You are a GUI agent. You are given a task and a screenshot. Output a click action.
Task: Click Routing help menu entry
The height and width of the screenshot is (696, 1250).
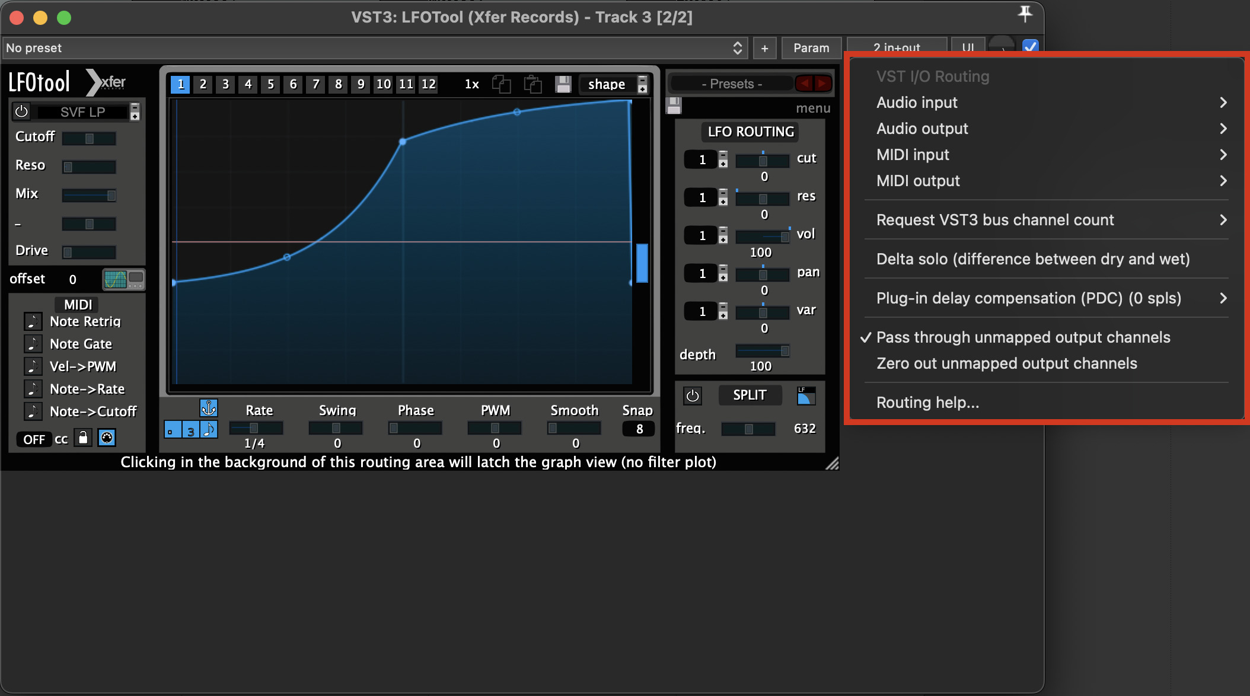click(x=927, y=403)
